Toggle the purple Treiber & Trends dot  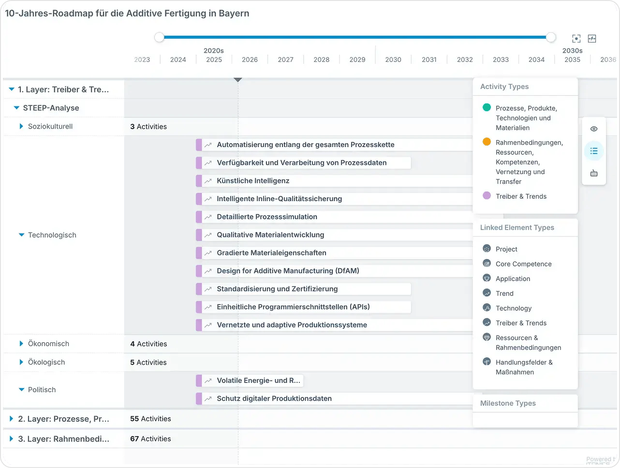tap(486, 196)
